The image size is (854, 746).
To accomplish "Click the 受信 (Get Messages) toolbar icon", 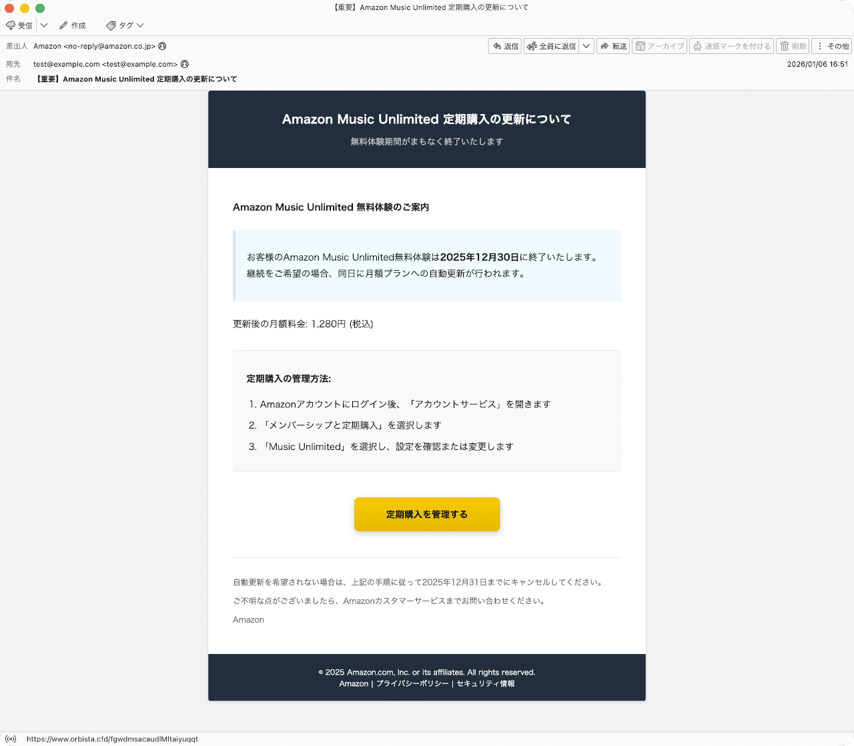I will pos(20,25).
